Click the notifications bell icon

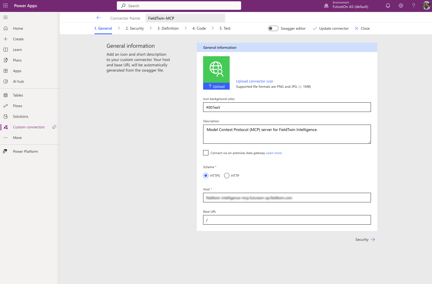(x=388, y=6)
